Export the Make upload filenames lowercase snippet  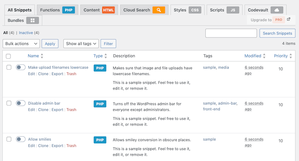(58, 74)
